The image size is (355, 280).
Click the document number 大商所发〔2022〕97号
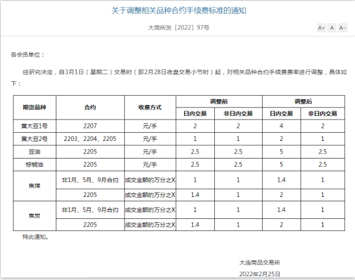click(178, 28)
